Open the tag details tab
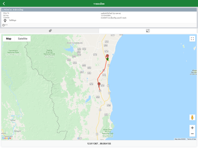This screenshot has width=198, height=148. tap(50, 31)
